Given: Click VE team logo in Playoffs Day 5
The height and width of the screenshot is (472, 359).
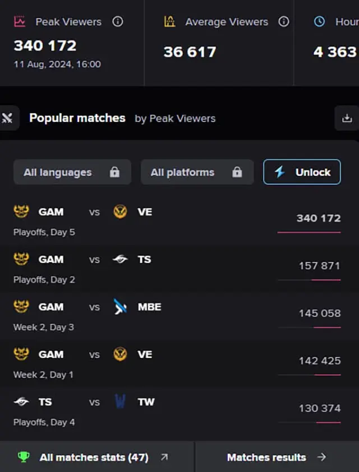Looking at the screenshot, I should (x=120, y=212).
